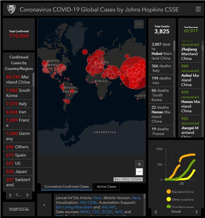
Task: Switch to Cumulative Confirmed Cases tab
Action: tap(66, 187)
